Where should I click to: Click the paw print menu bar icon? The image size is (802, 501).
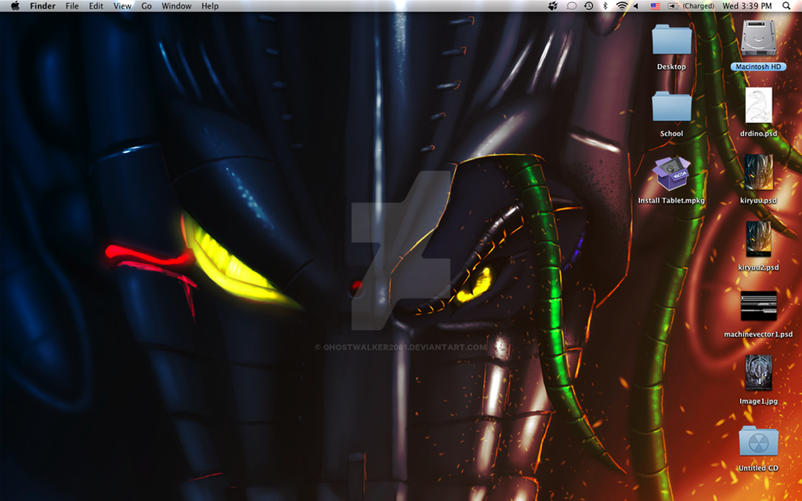pyautogui.click(x=553, y=6)
